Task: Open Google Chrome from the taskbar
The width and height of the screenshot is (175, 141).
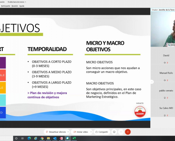Action: click(42, 139)
